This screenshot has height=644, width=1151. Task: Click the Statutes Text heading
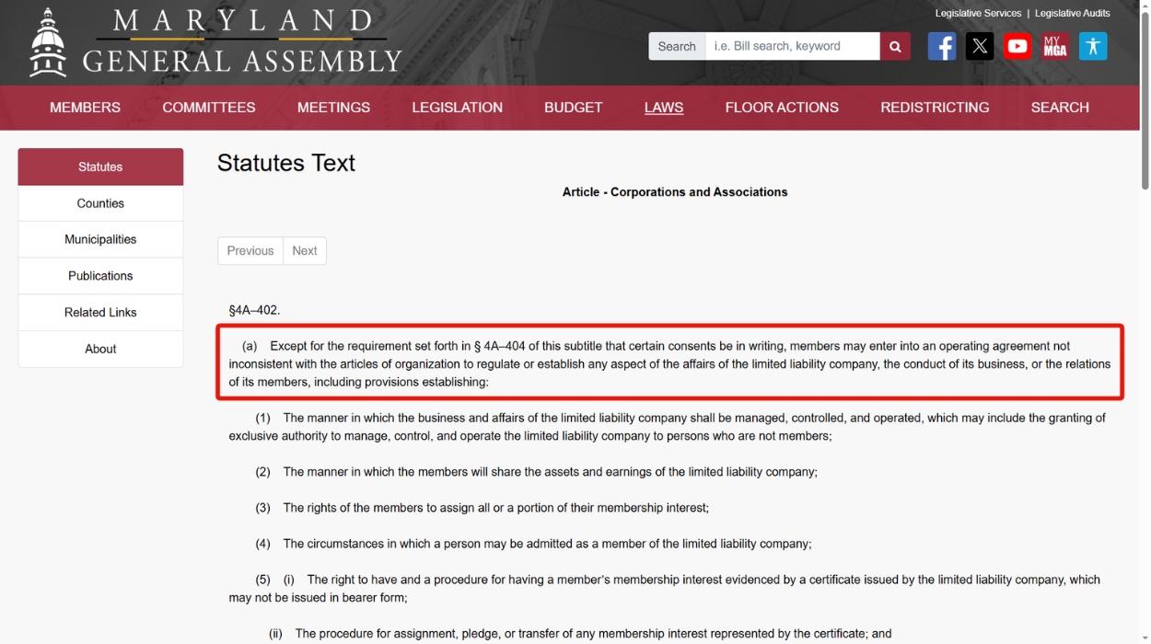285,163
